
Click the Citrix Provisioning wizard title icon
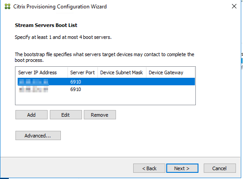[7, 7]
